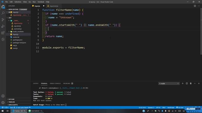
Task: Open the Manage settings gear
Action: tap(3, 103)
